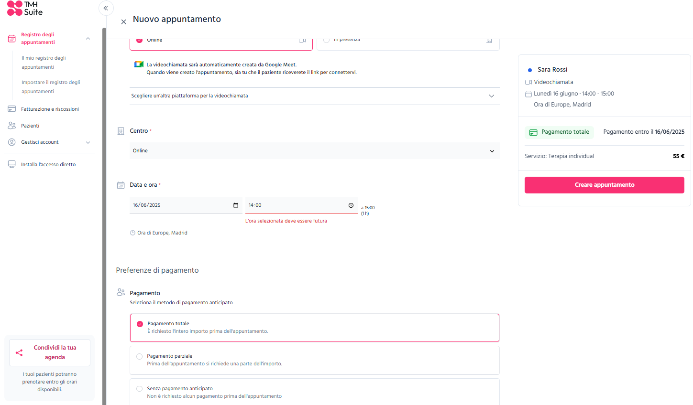Click the share icon in Condividi card
This screenshot has height=405, width=693.
(19, 352)
